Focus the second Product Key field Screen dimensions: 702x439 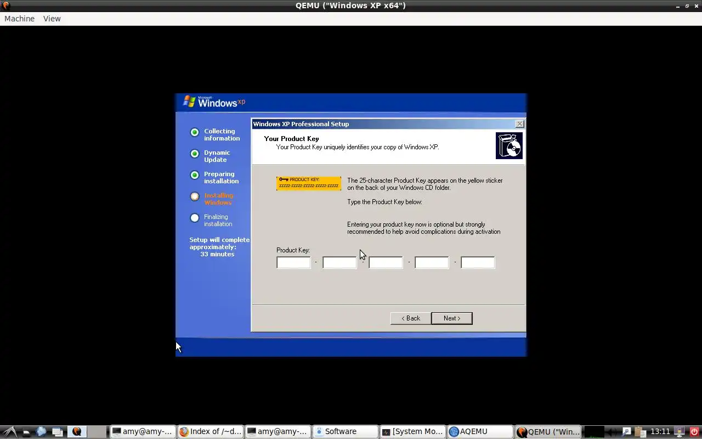[339, 262]
